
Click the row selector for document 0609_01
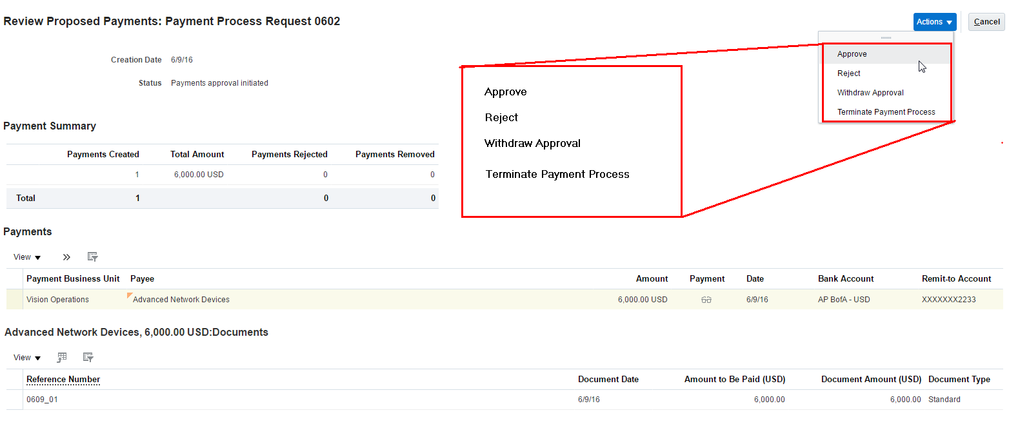[x=15, y=400]
